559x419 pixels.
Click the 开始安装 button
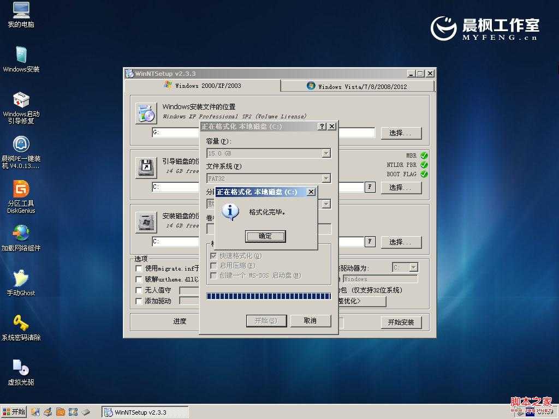pos(402,322)
